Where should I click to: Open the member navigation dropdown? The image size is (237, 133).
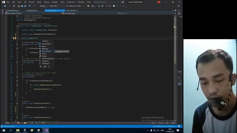(x=146, y=13)
